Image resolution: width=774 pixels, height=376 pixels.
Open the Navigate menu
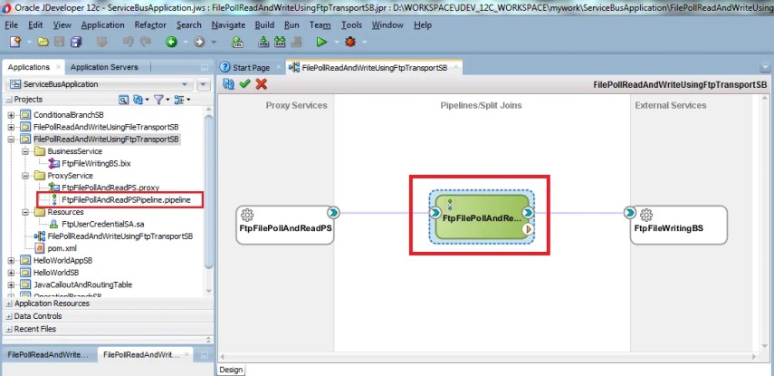(x=228, y=24)
